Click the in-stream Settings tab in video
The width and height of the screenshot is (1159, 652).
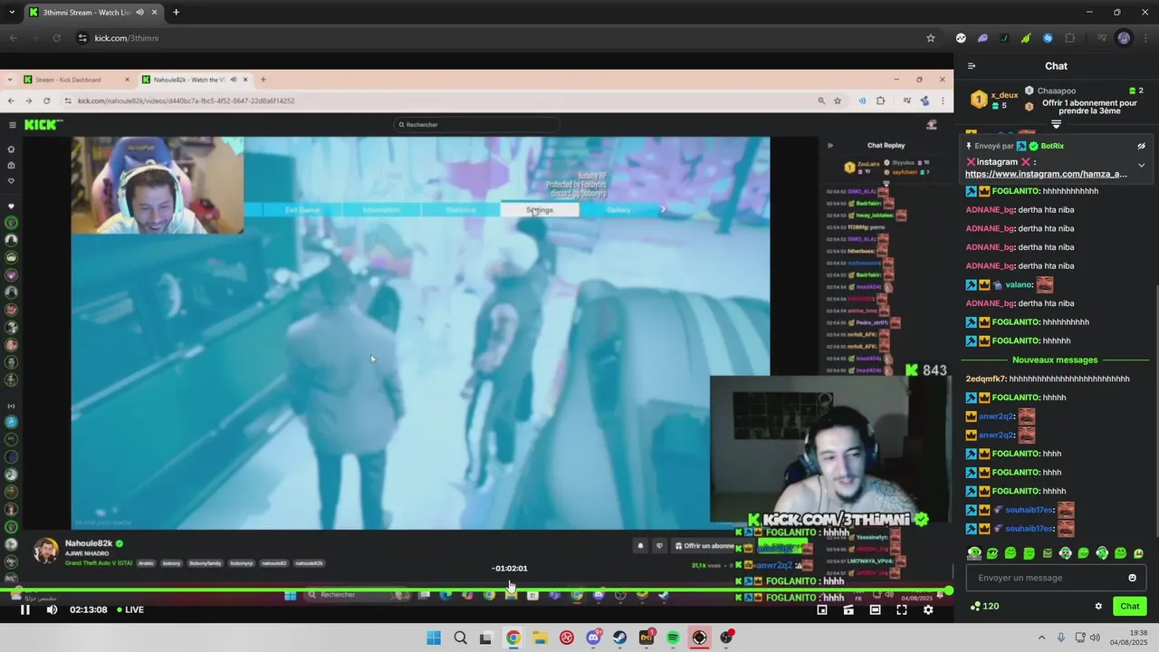[539, 210]
